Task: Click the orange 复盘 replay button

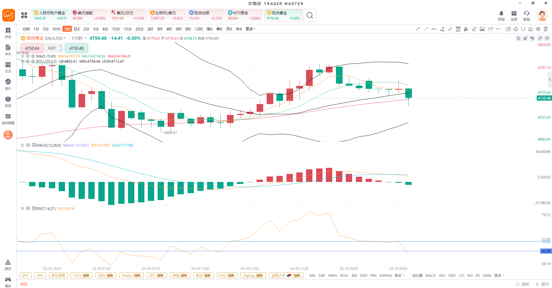Action: 8,135
